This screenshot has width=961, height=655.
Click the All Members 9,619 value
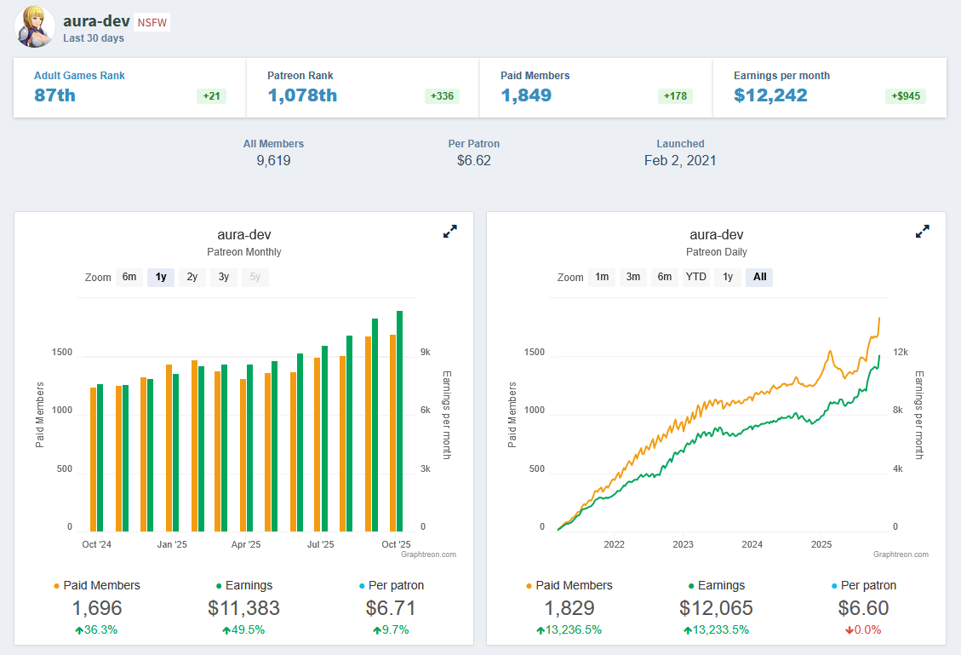point(273,161)
